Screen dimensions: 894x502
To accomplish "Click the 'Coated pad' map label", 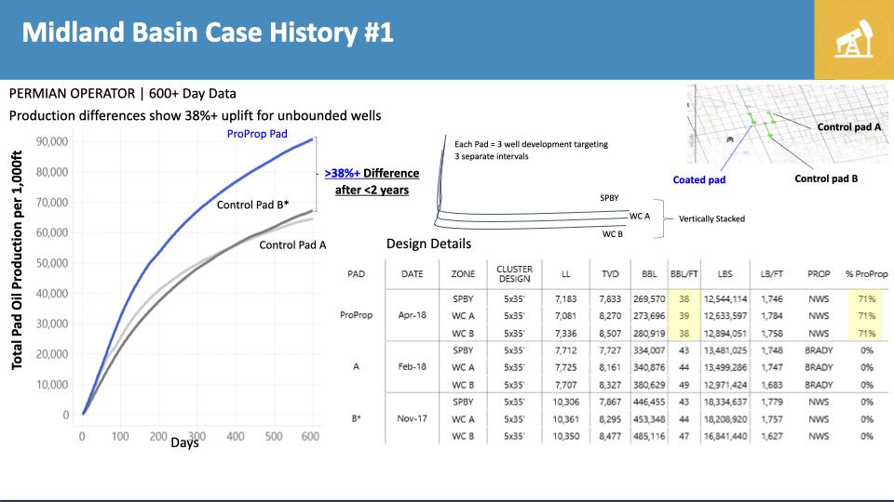I will pos(699,179).
